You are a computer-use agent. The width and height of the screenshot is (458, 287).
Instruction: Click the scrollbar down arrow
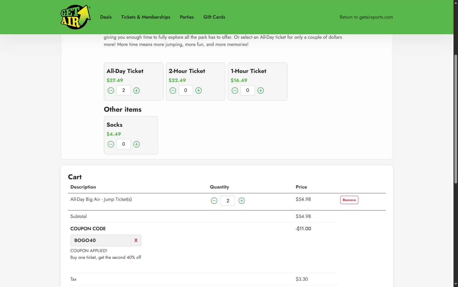[456, 284]
